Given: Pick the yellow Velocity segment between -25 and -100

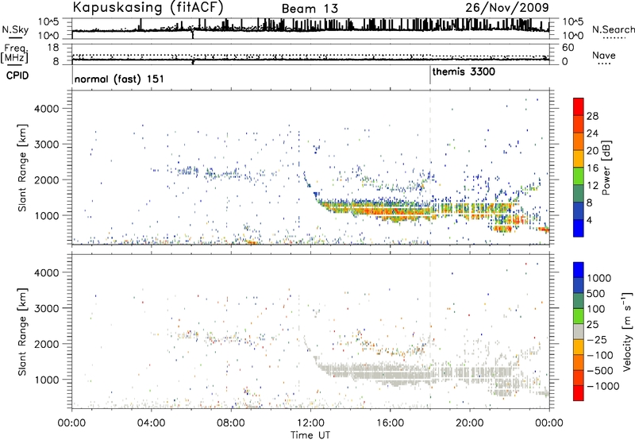Looking at the screenshot, I should 579,347.
